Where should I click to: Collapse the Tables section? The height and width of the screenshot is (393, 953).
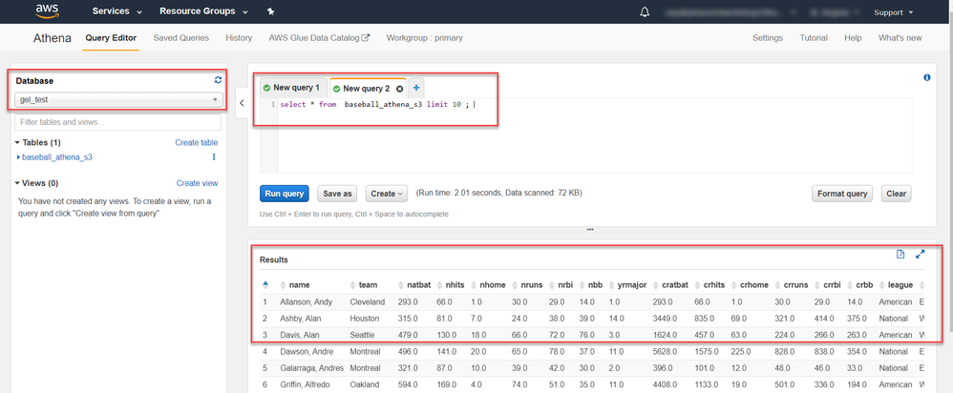(17, 143)
